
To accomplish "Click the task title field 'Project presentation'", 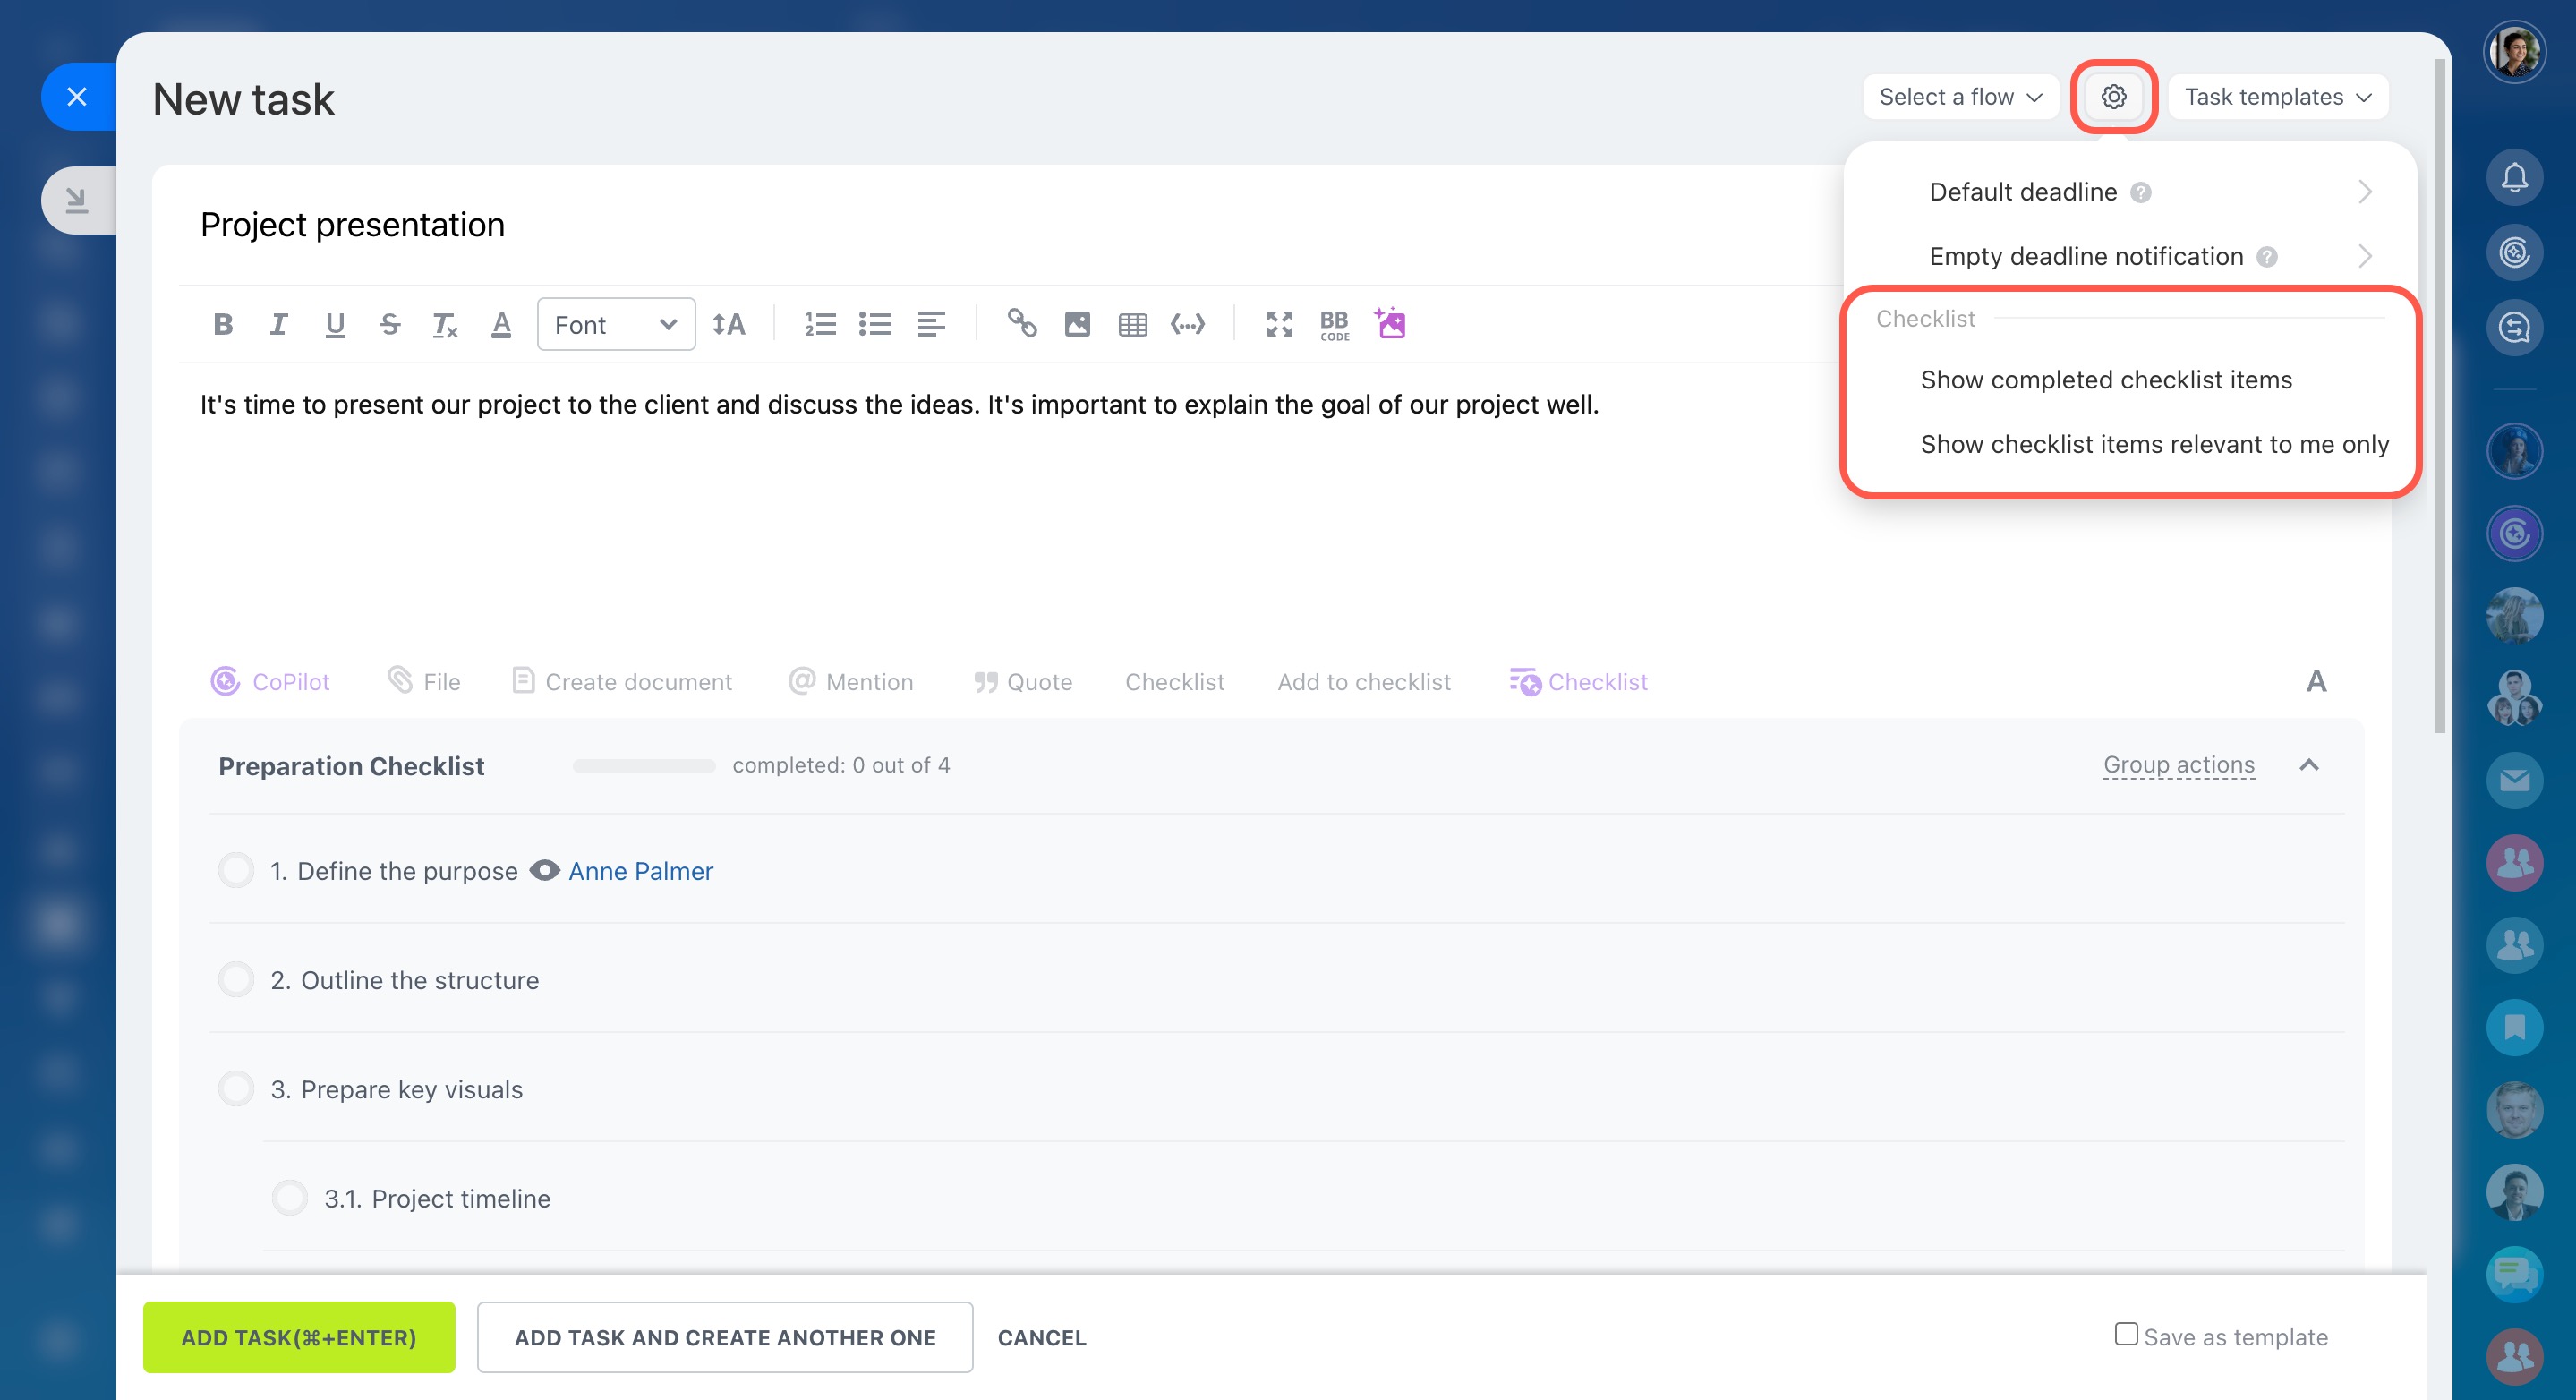I will pyautogui.click(x=352, y=225).
